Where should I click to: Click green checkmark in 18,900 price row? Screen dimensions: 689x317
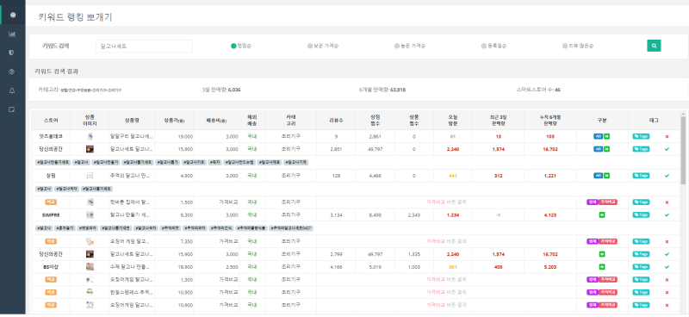(x=667, y=267)
